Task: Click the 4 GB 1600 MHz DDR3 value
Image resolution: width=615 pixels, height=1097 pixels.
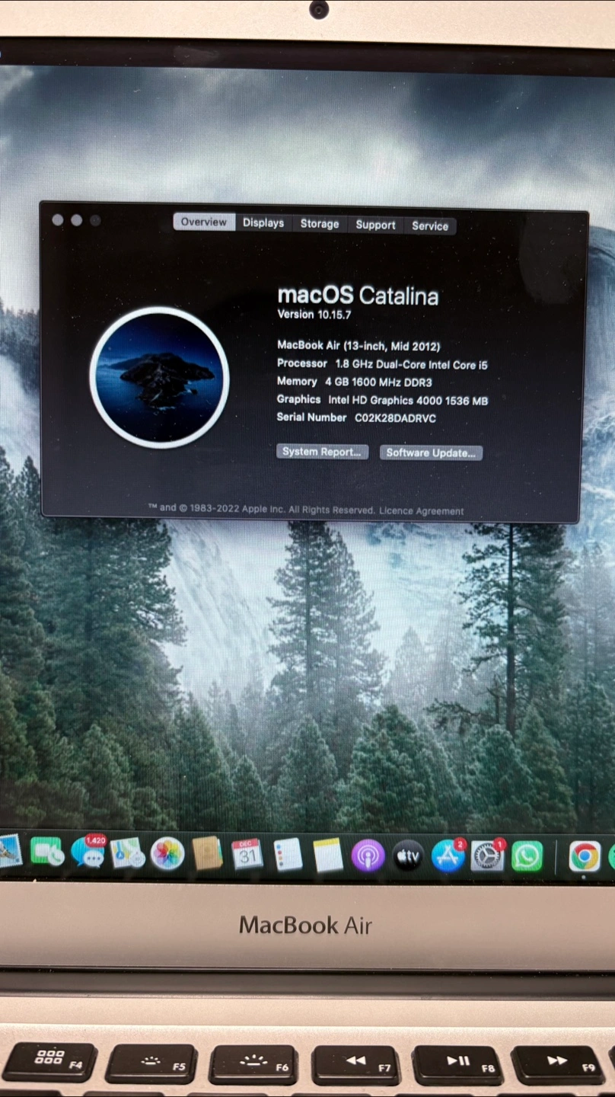Action: [378, 382]
